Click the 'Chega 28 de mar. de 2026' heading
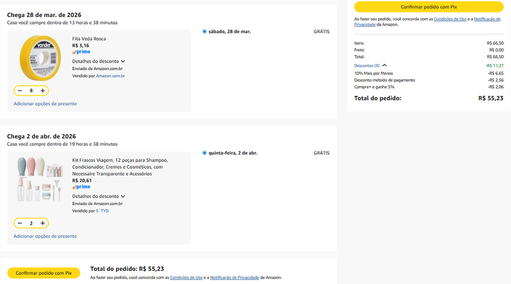The height and width of the screenshot is (284, 511). (44, 15)
